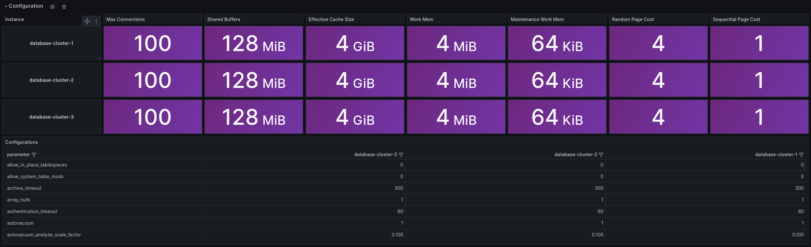
Task: Open filter for database-cluster-1 column
Action: (801, 155)
